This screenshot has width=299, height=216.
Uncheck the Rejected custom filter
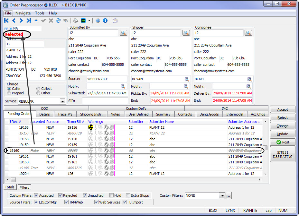pos(61,195)
